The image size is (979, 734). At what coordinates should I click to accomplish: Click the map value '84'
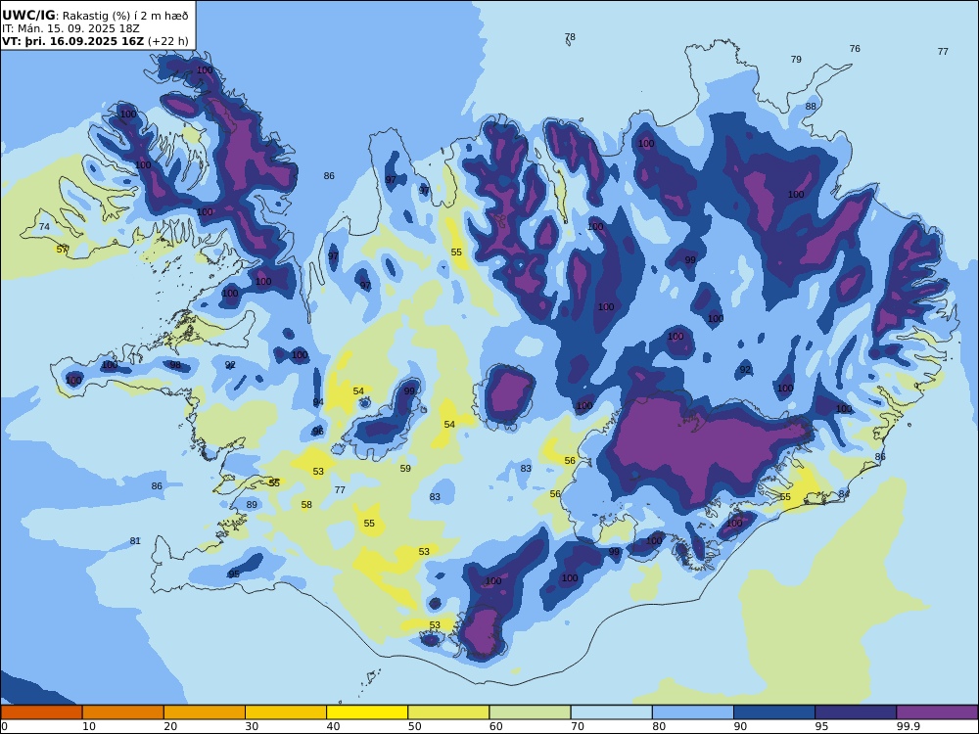coord(844,494)
